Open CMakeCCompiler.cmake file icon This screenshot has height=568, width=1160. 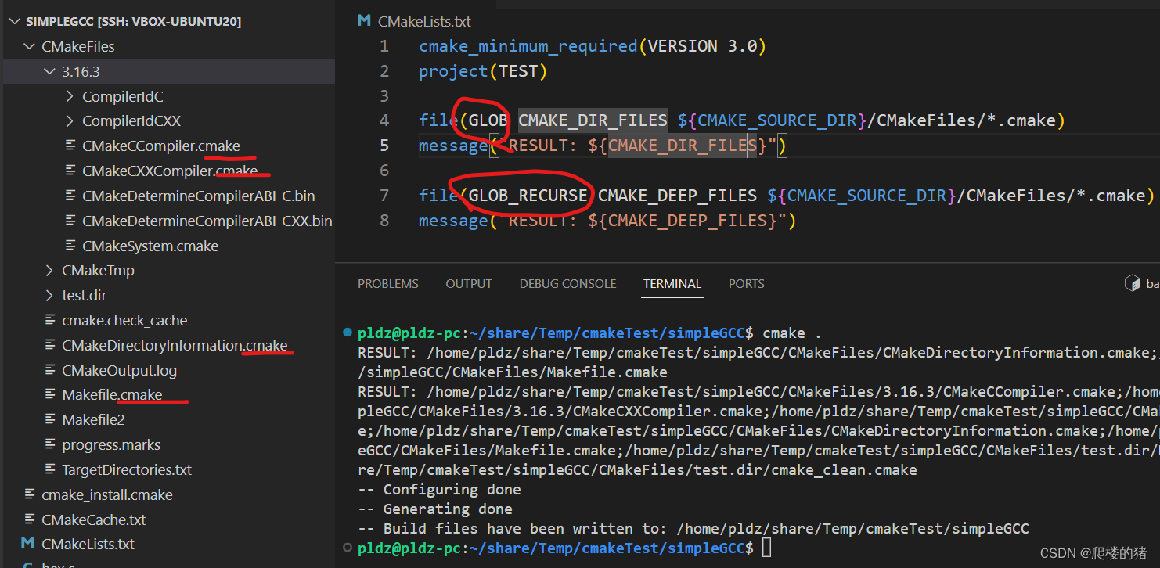(x=71, y=146)
